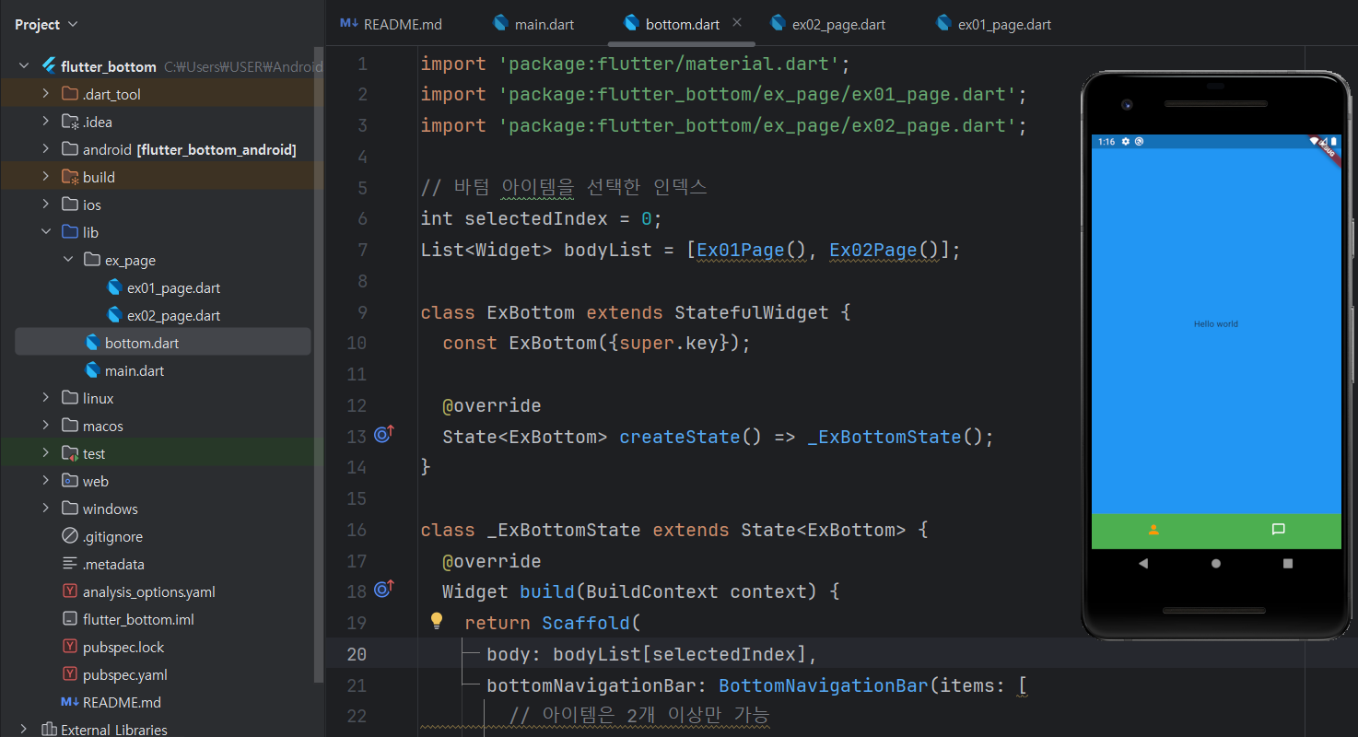
Task: Expand the windows folder chevron
Action: [x=46, y=509]
